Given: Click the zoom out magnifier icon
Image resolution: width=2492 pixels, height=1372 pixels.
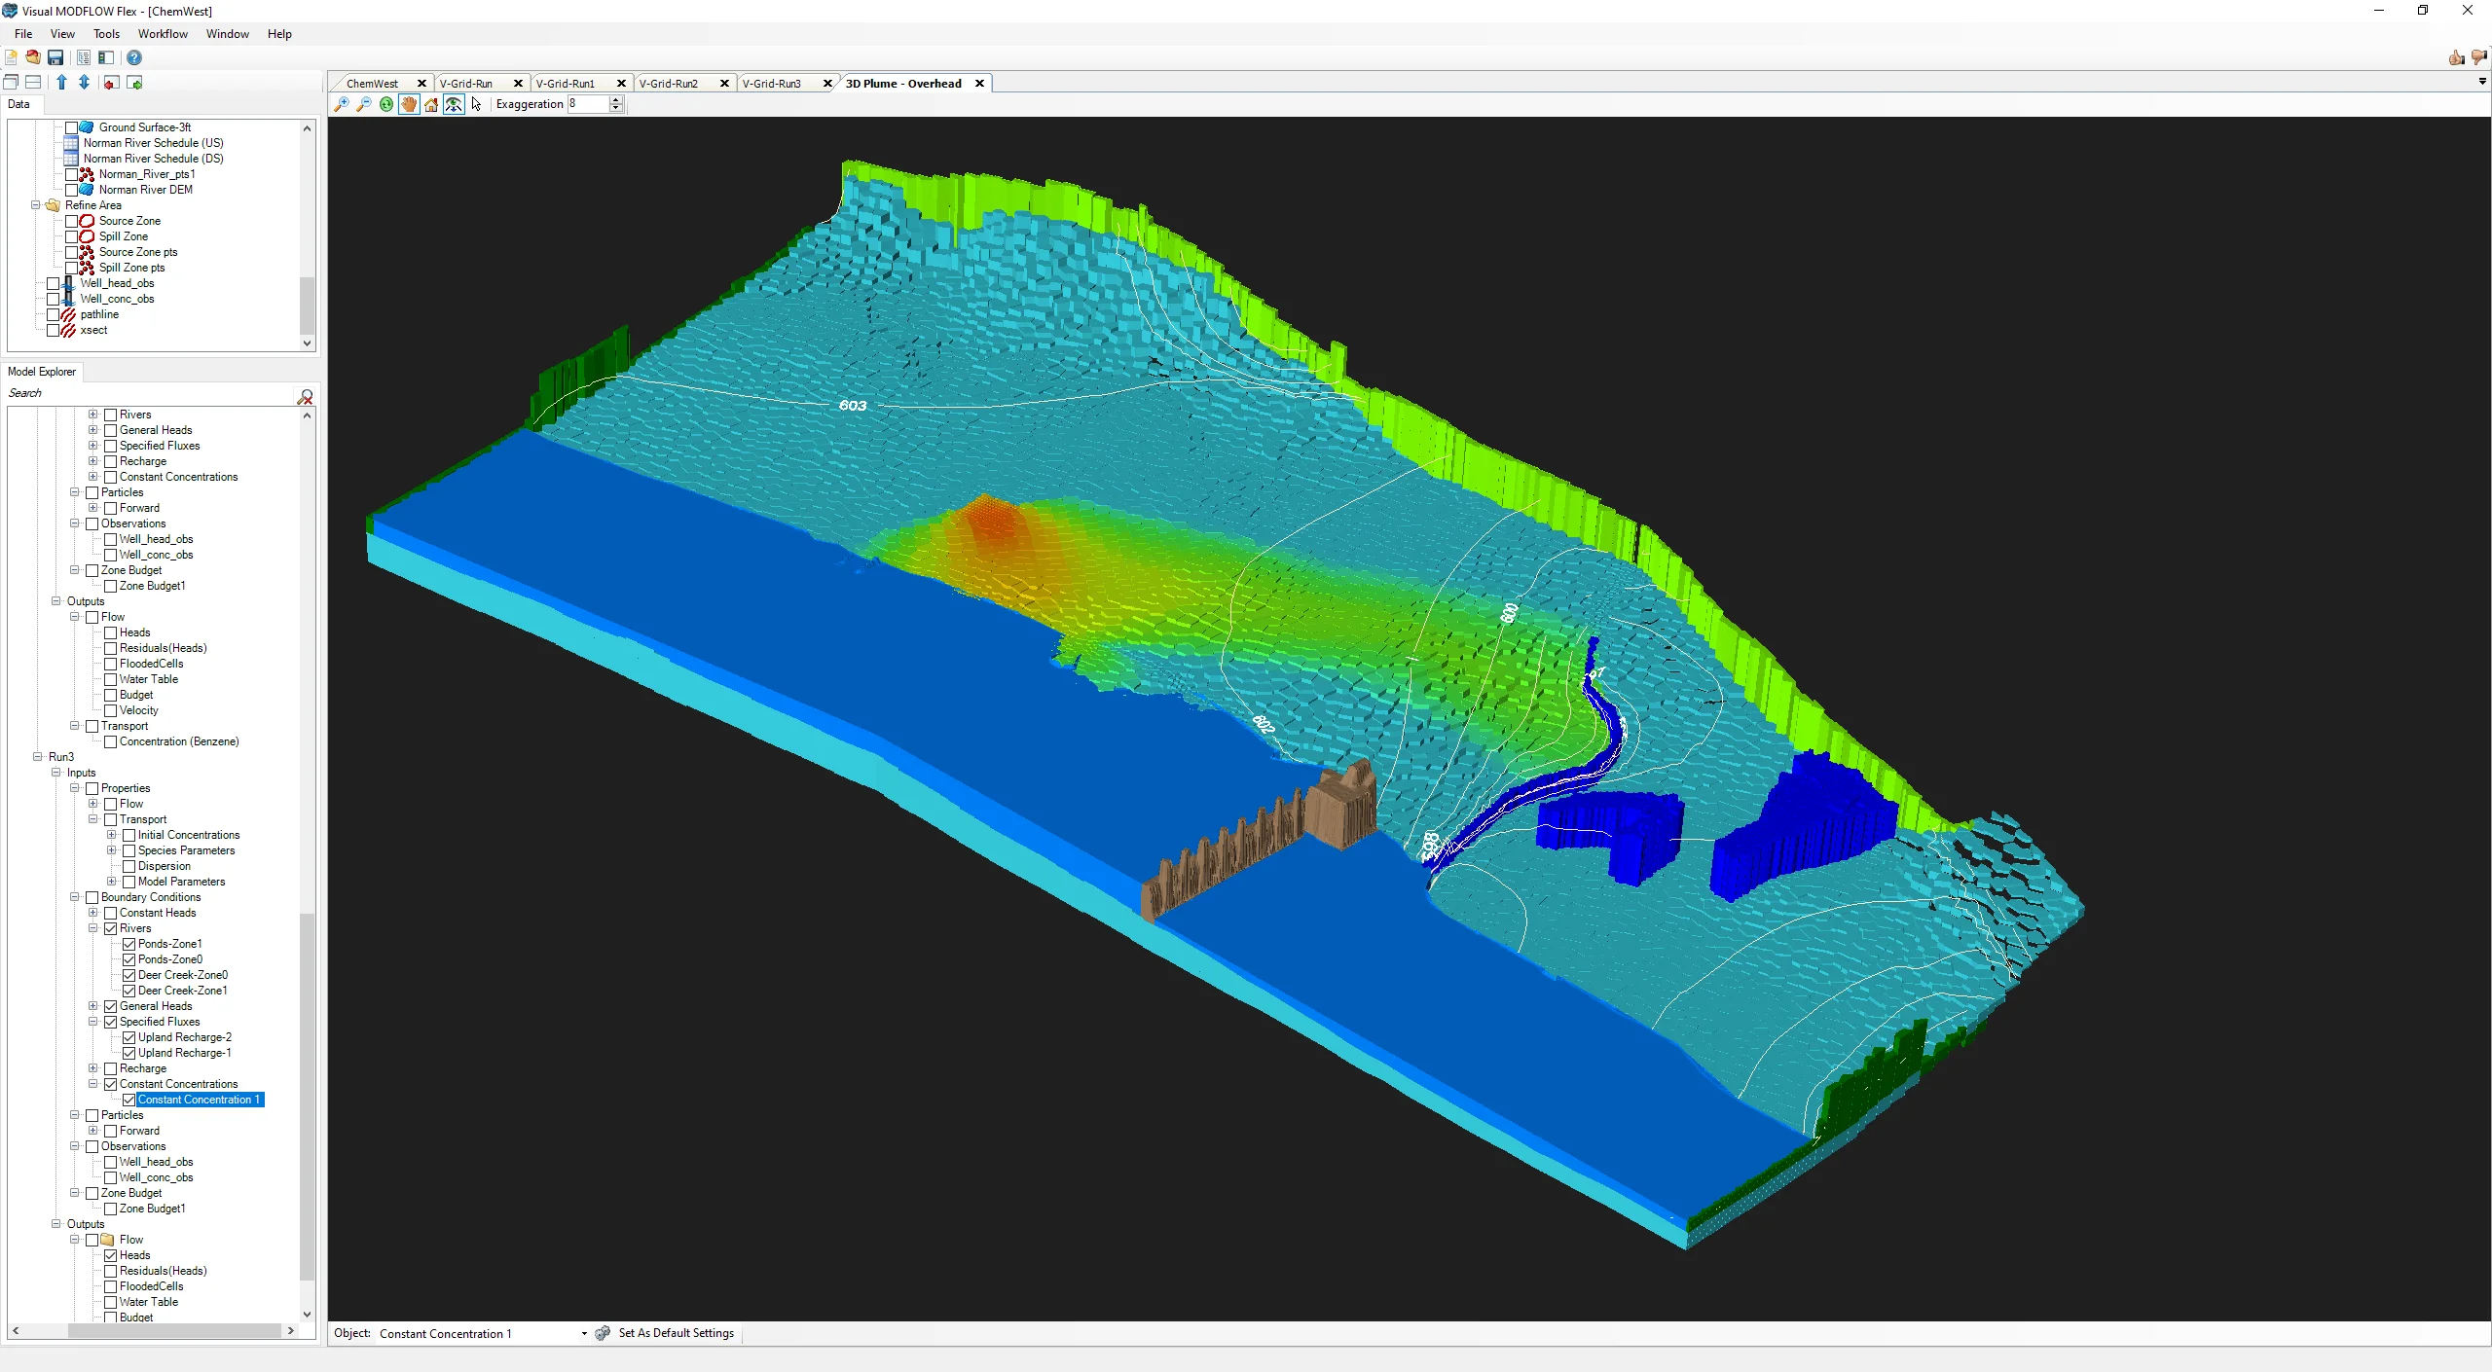Looking at the screenshot, I should pos(364,104).
